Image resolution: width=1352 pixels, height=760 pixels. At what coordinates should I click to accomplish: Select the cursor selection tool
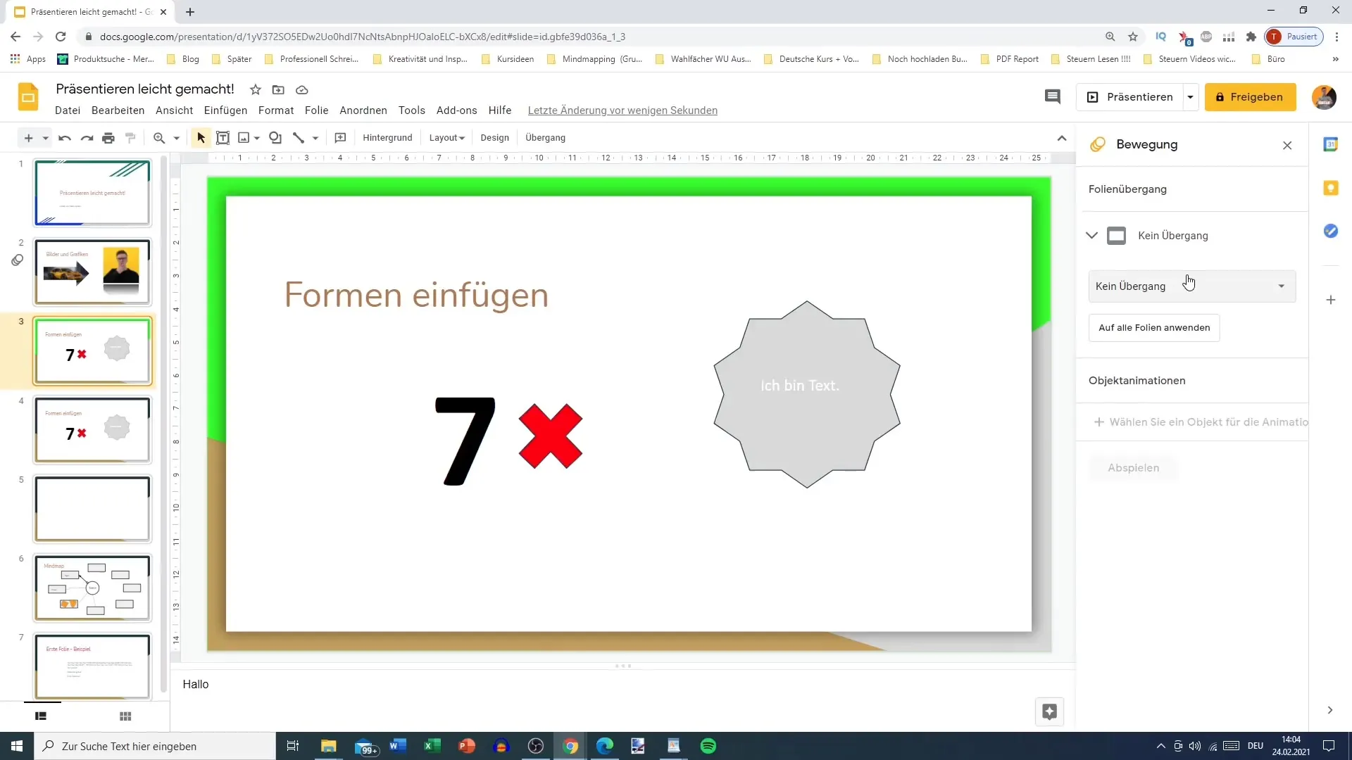(x=201, y=138)
